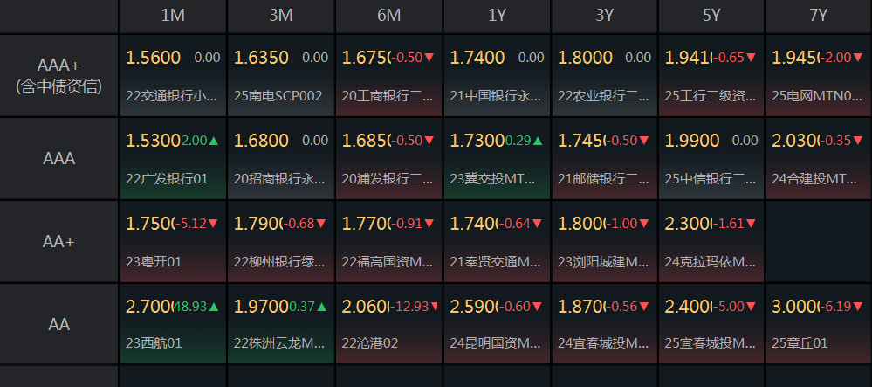Click the green arrow on 23冀交投MT cell
Screen dimensions: 872x387
537,141
